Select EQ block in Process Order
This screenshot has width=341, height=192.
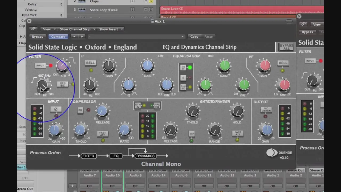tap(116, 156)
